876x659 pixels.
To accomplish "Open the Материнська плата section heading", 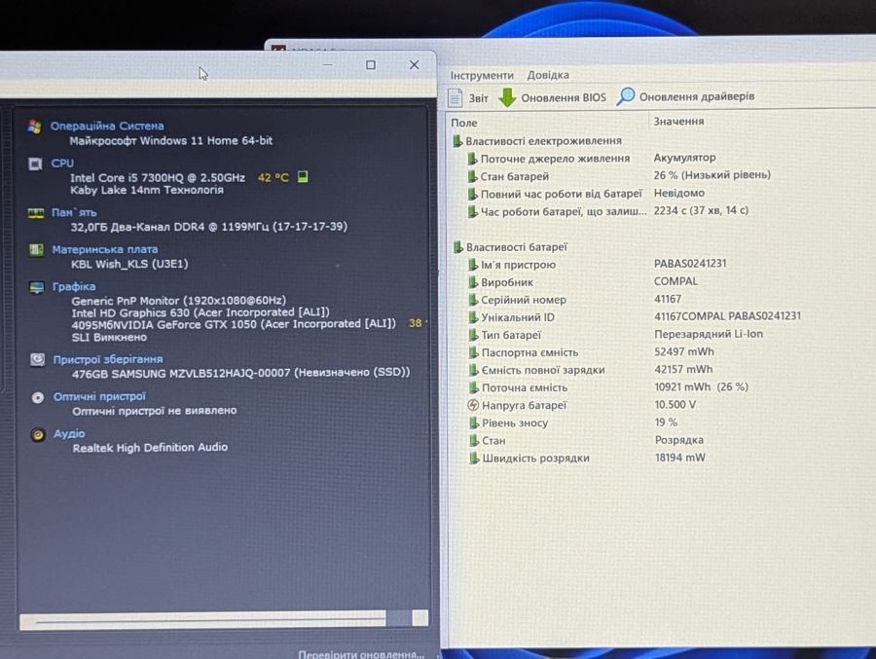I will [x=104, y=249].
